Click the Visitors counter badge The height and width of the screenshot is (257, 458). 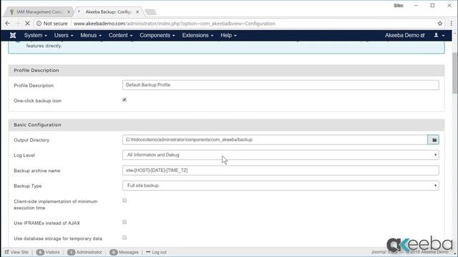tap(40, 252)
